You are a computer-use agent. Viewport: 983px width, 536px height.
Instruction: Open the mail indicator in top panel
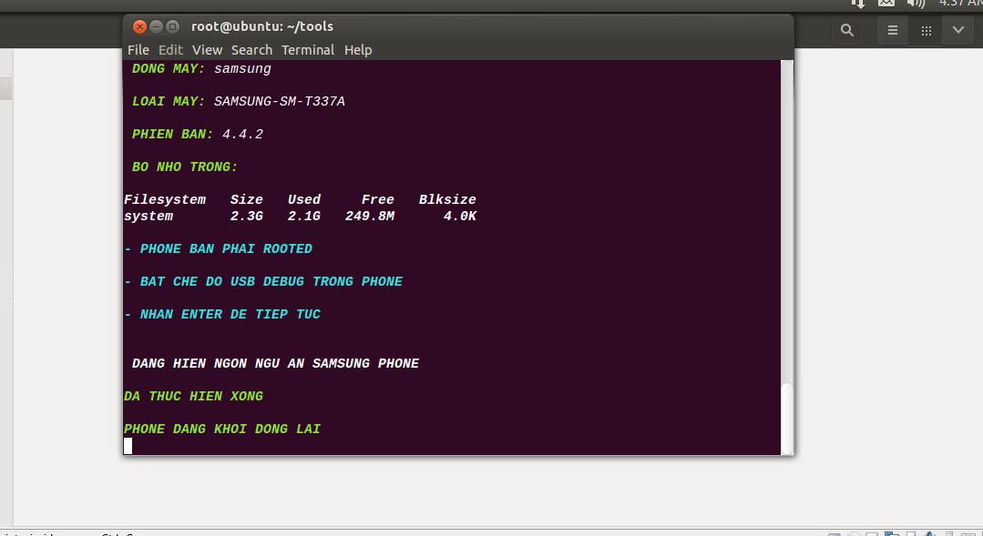886,3
